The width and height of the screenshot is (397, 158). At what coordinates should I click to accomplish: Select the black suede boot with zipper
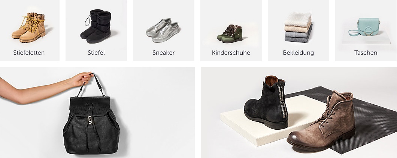pos(266,102)
